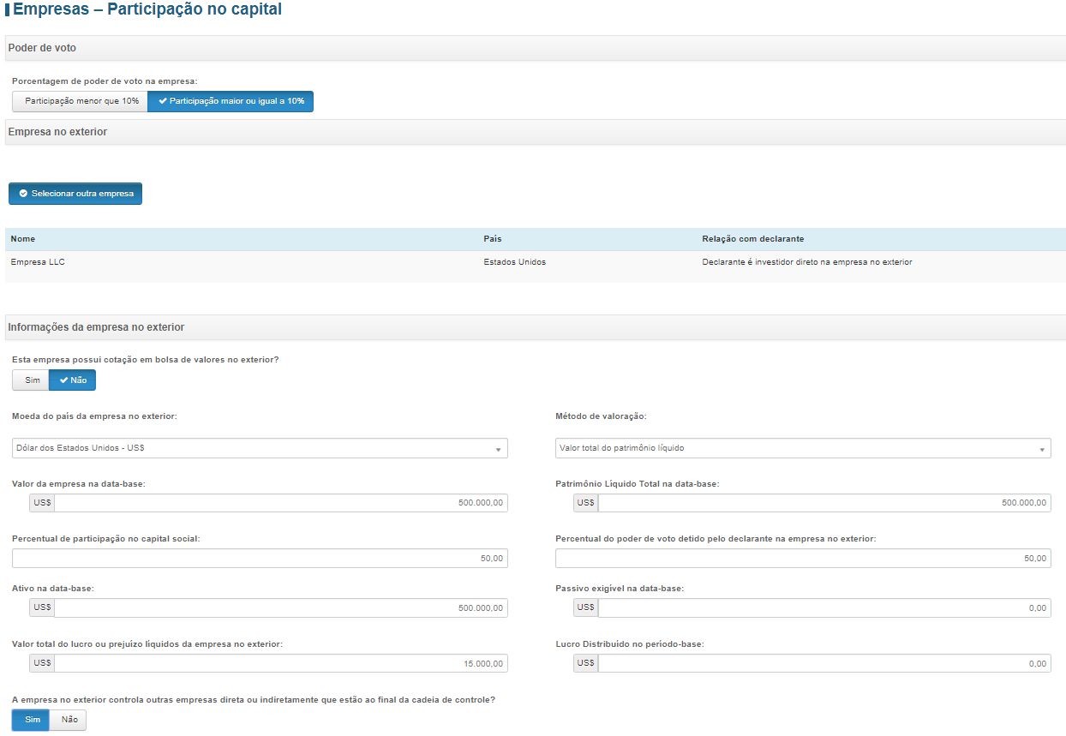Click the 'País' column header
Viewport: 1066px width, 736px height.
tap(492, 239)
